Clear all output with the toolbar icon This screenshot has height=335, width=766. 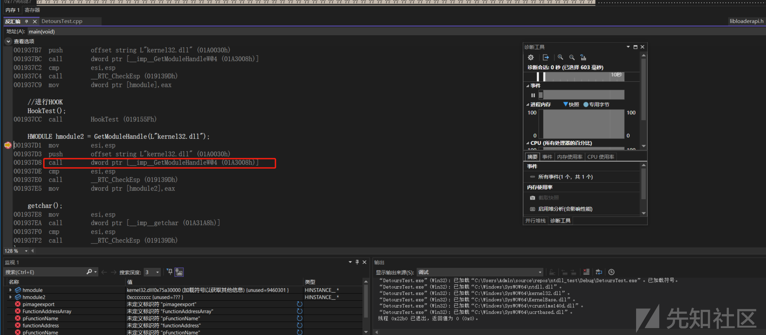[586, 272]
